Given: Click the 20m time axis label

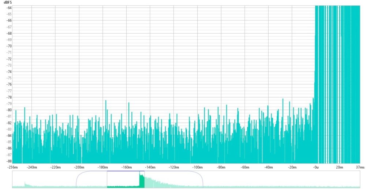Looking at the screenshot, I should (340, 167).
